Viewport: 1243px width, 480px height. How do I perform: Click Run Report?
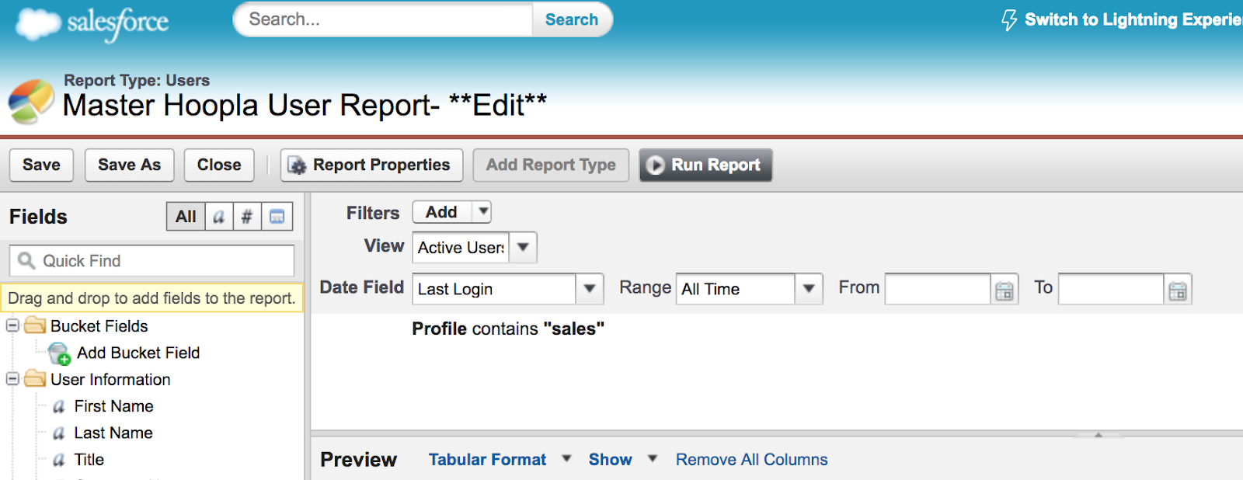705,165
